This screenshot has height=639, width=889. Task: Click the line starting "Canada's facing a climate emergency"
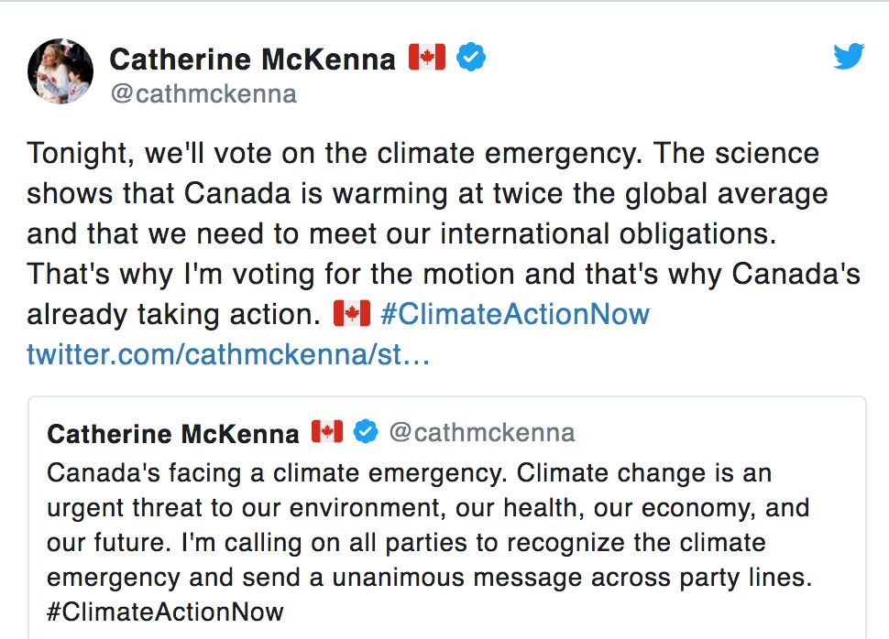coord(409,473)
